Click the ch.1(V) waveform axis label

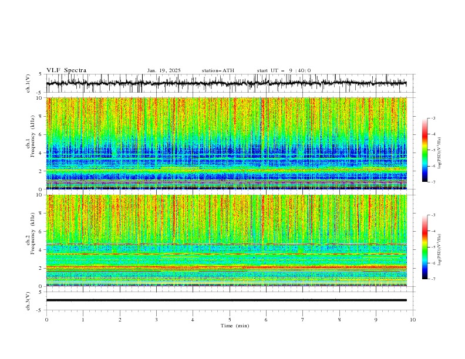coord(28,83)
